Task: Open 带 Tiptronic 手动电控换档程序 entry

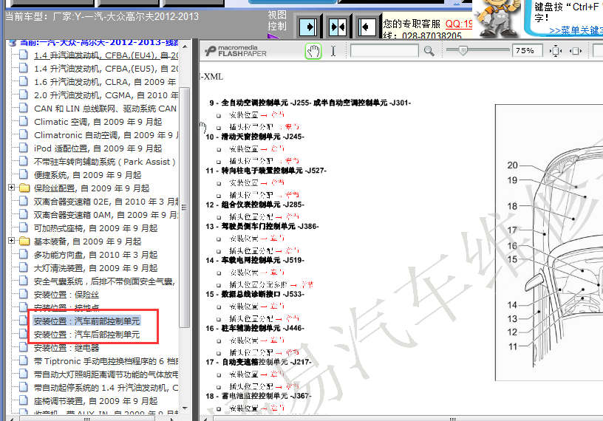Action: pos(106,361)
